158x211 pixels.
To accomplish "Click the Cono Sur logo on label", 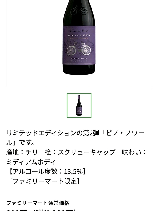I will coord(79,31).
